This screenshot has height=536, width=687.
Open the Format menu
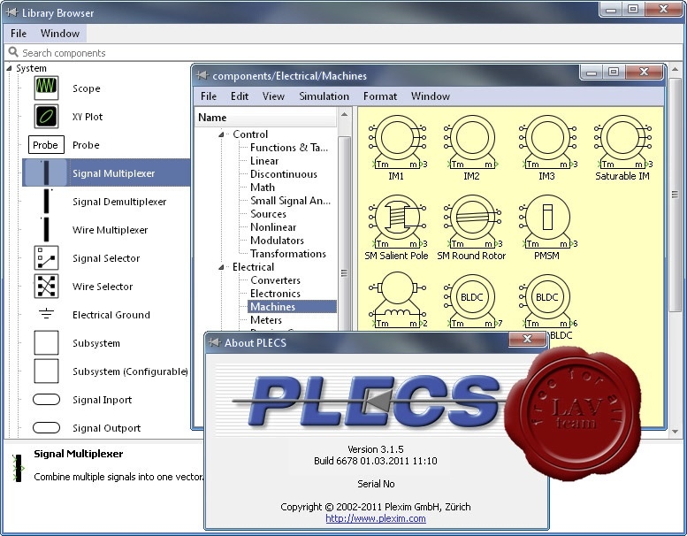click(x=380, y=96)
